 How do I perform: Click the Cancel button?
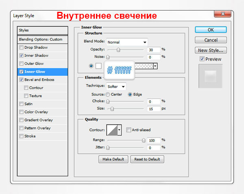pyautogui.click(x=211, y=40)
